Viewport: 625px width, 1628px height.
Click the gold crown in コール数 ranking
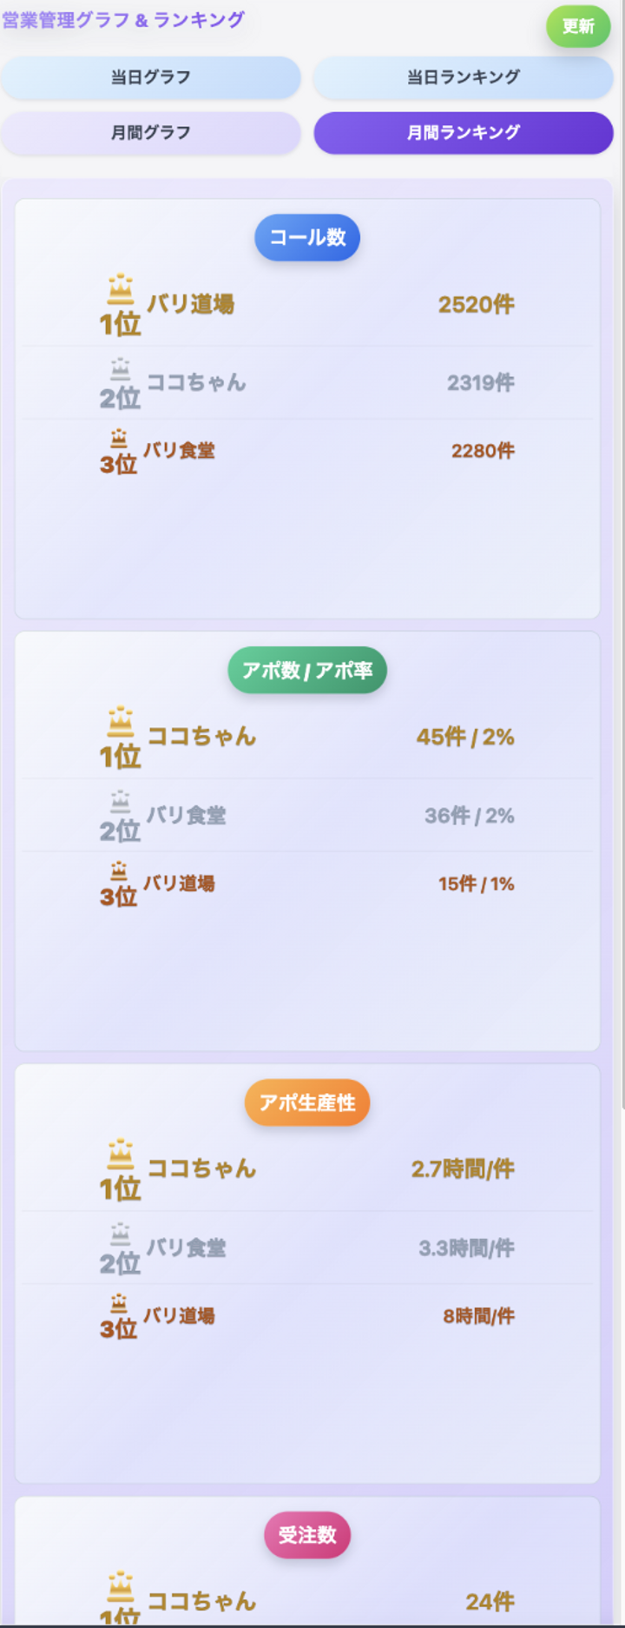pos(120,289)
